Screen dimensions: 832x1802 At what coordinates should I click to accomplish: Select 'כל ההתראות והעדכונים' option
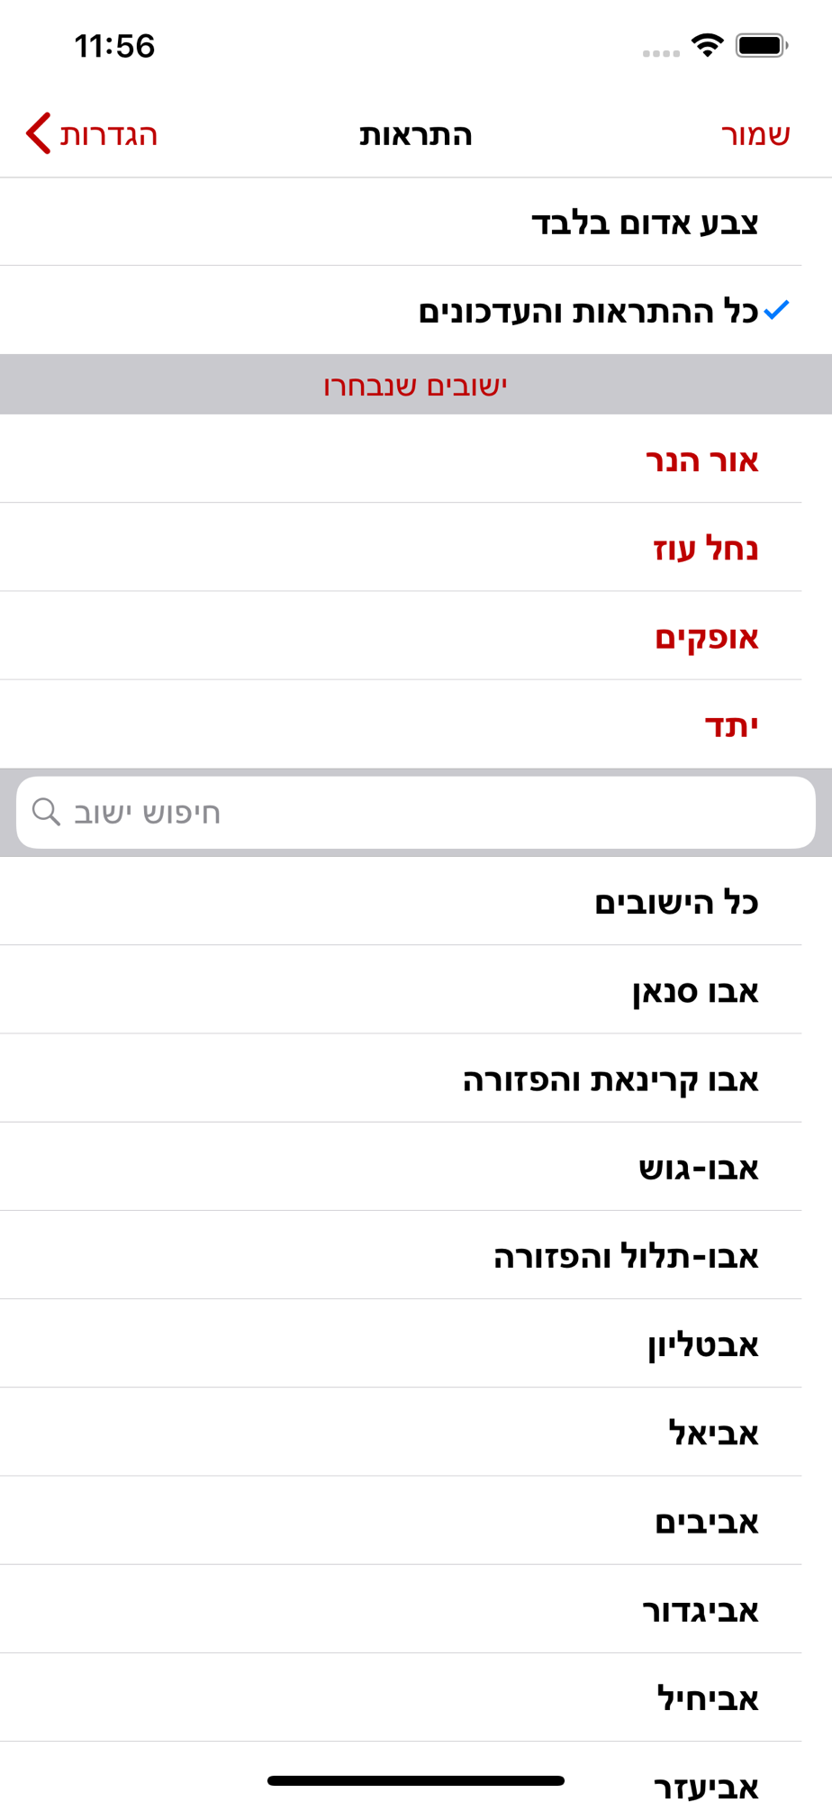(587, 312)
